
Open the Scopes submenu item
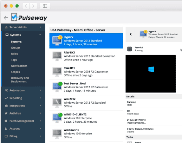click(x=15, y=72)
